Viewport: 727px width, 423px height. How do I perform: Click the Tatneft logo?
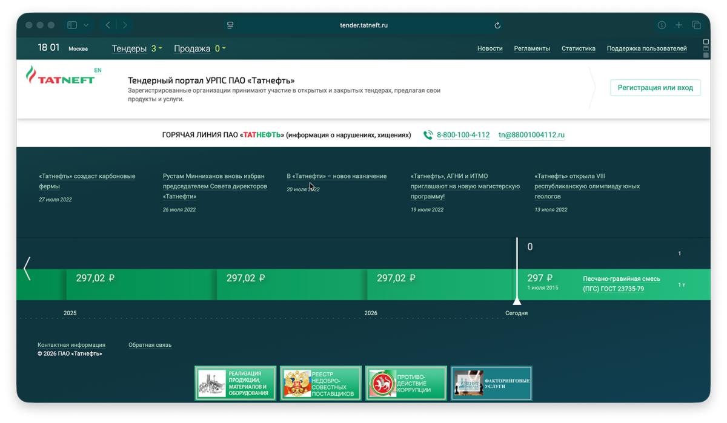(x=59, y=76)
